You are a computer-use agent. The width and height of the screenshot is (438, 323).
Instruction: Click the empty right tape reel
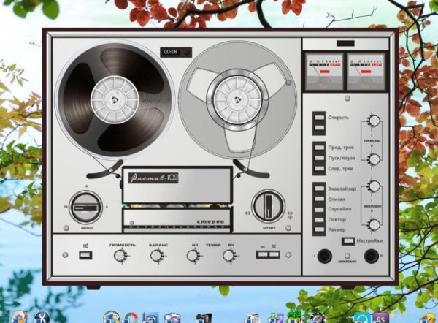click(237, 100)
